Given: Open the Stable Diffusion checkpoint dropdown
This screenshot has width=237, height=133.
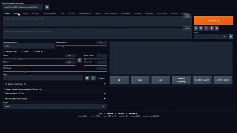Looking at the screenshot, I should [22, 7].
